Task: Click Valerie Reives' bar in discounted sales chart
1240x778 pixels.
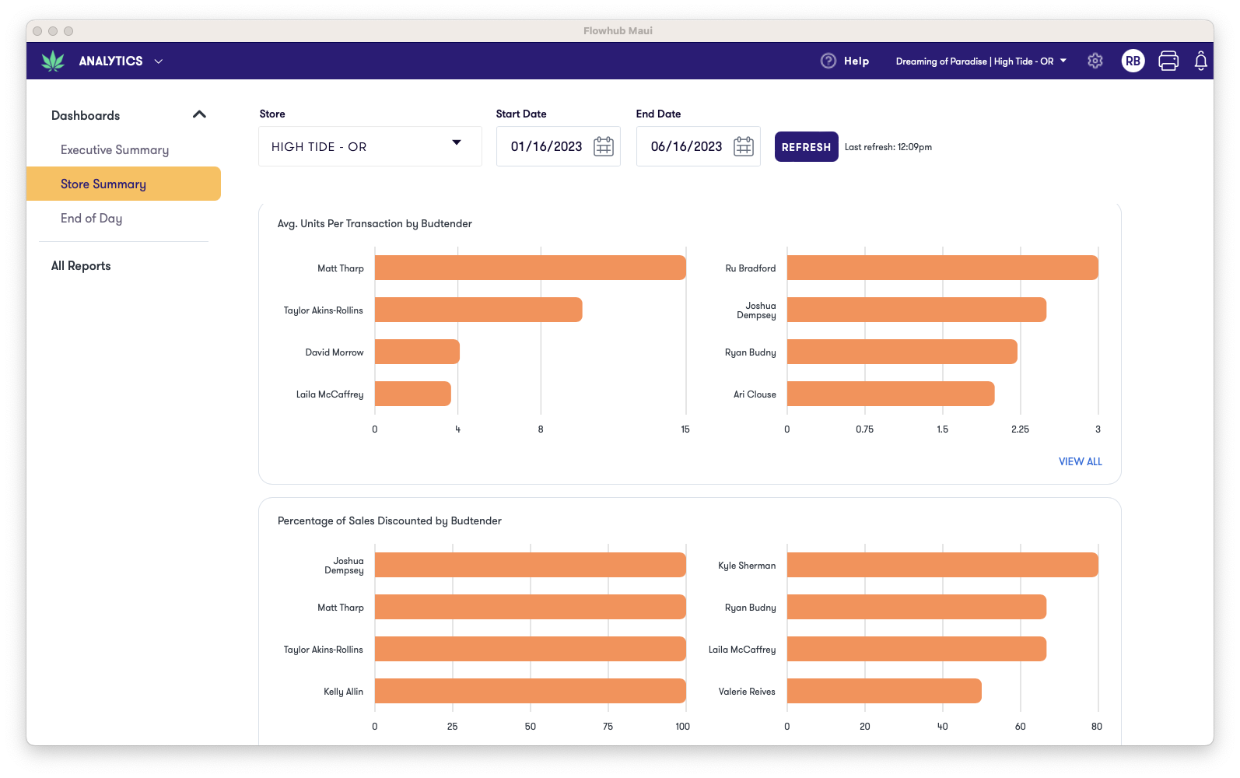Action: coord(884,691)
